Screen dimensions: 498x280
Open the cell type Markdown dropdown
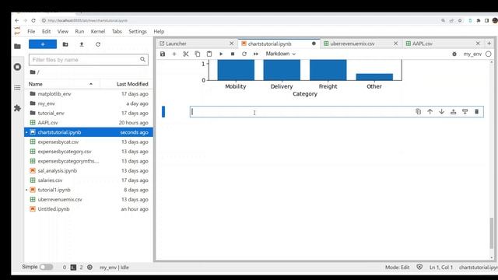[x=281, y=54]
